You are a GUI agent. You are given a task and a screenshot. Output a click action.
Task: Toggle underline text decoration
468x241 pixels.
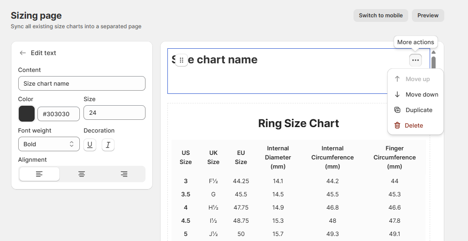[90, 145]
